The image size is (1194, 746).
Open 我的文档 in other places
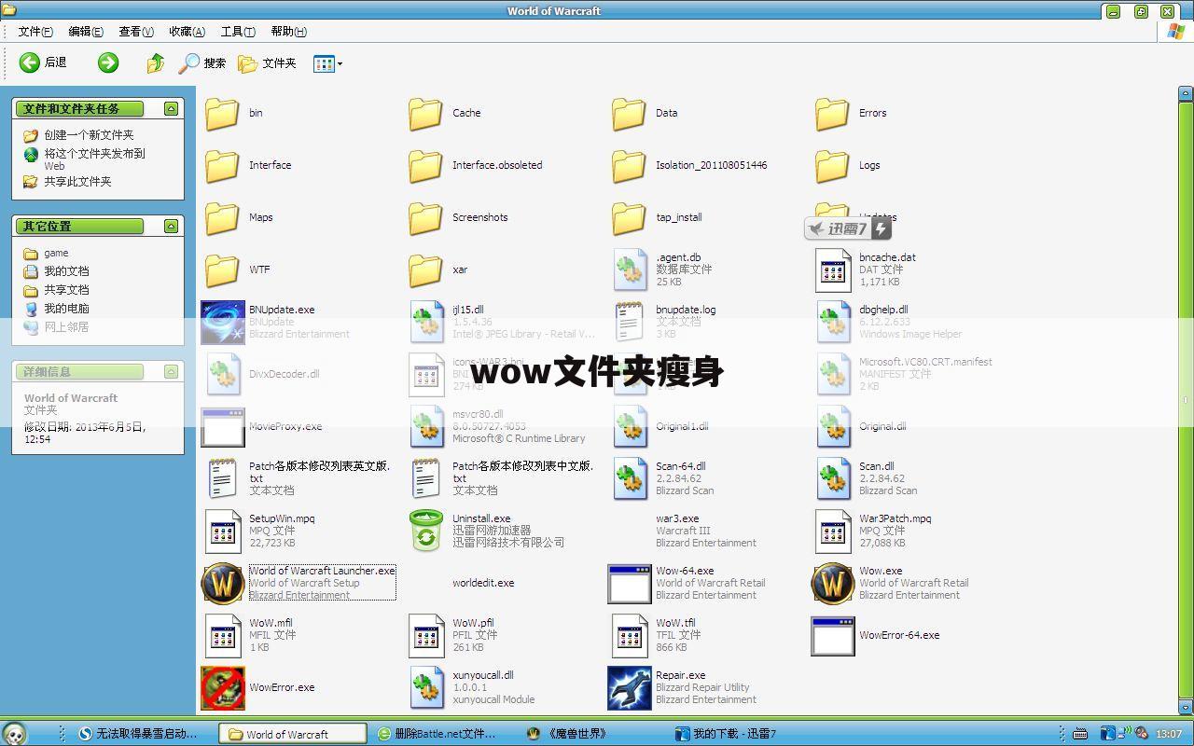click(66, 270)
